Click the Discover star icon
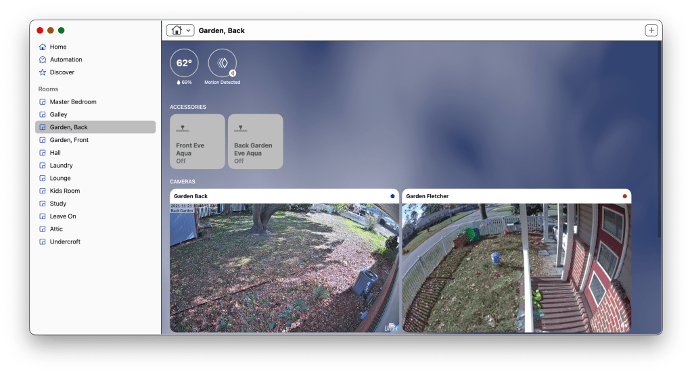Image resolution: width=692 pixels, height=374 pixels. pyautogui.click(x=43, y=72)
